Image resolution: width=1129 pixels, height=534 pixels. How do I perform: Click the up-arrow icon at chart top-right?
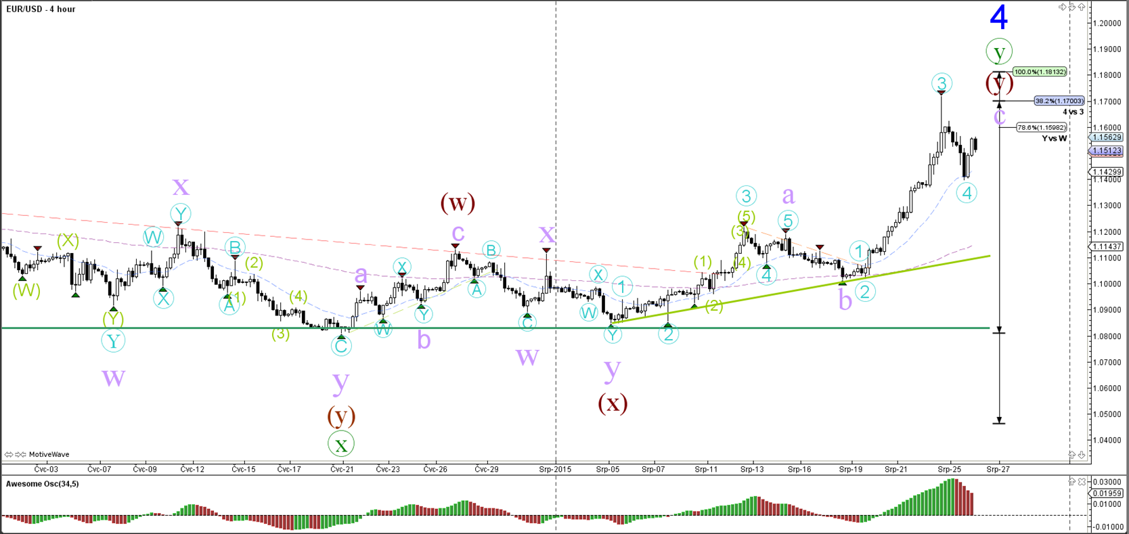click(1082, 7)
